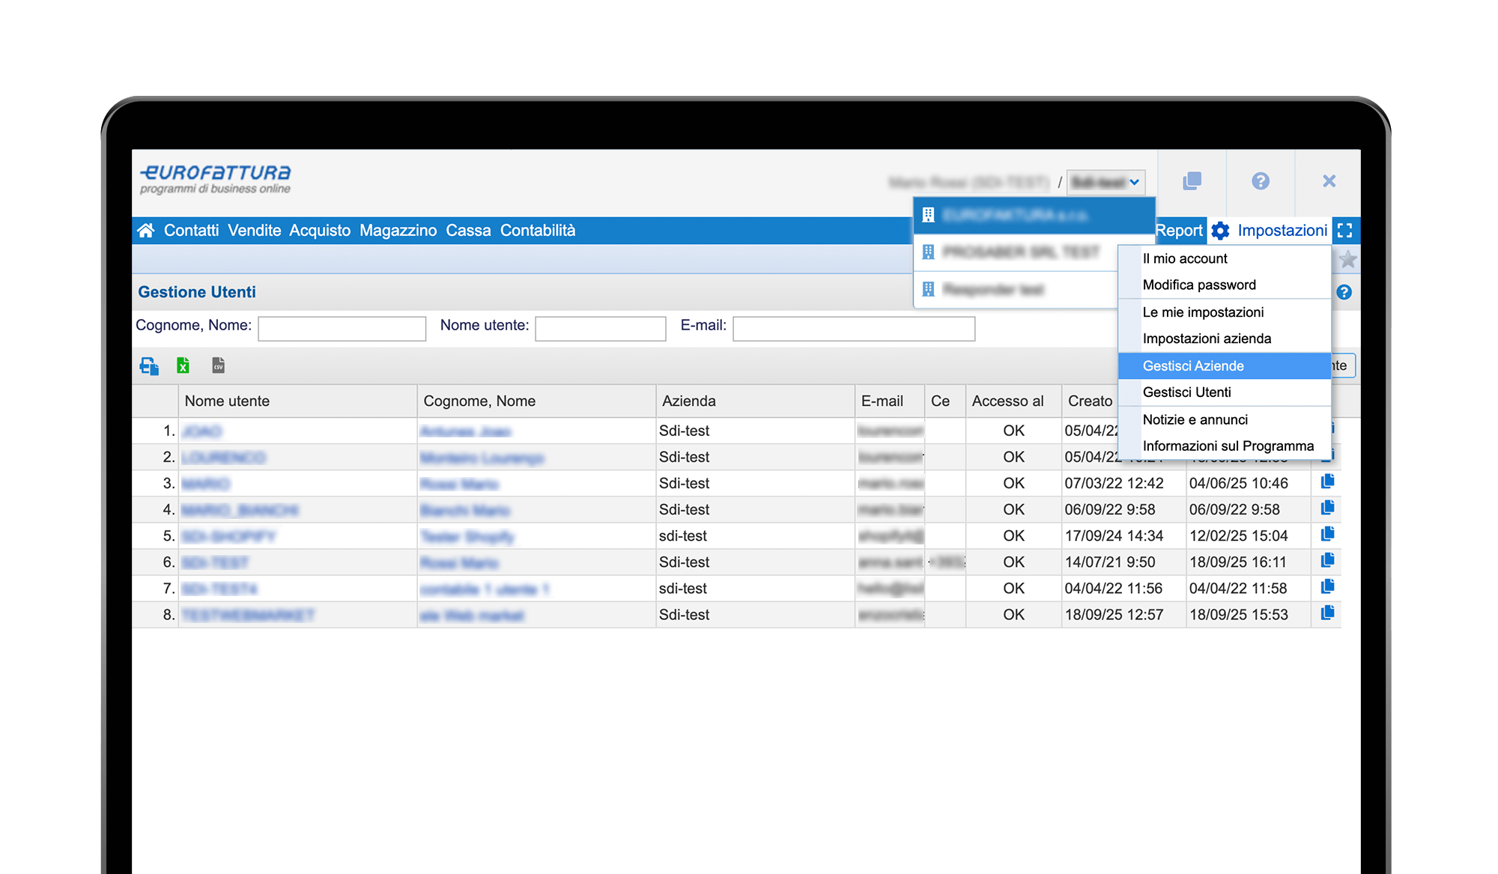Click the print list icon
Viewport: 1498px width, 874px height.
pyautogui.click(x=149, y=365)
